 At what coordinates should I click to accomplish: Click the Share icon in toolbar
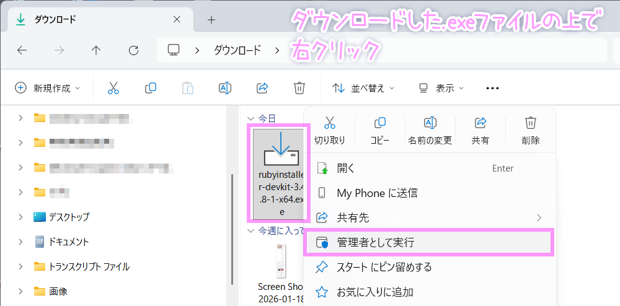click(x=262, y=88)
